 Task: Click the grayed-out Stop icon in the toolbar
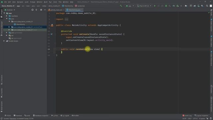click(181, 6)
